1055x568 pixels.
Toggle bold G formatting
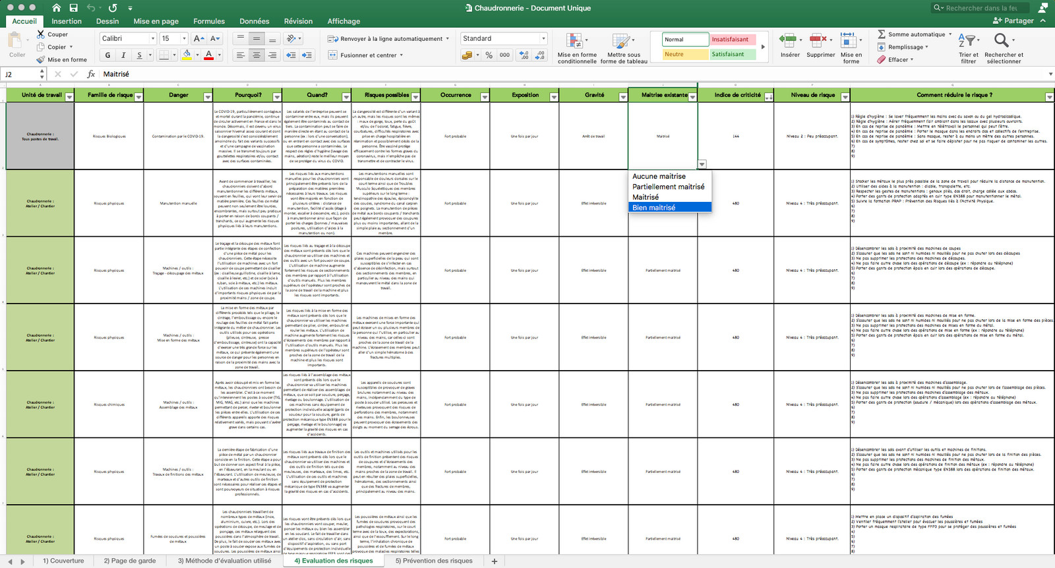click(x=108, y=55)
